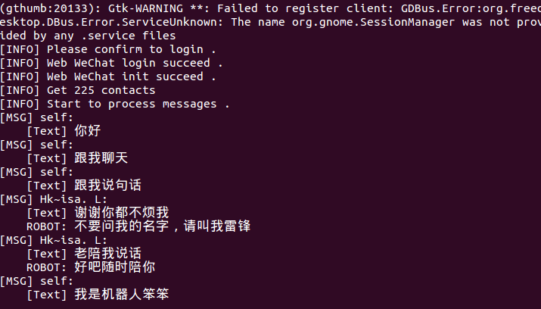This screenshot has height=309, width=541.
Task: Click the 'Start to process messages' line
Action: (x=114, y=104)
